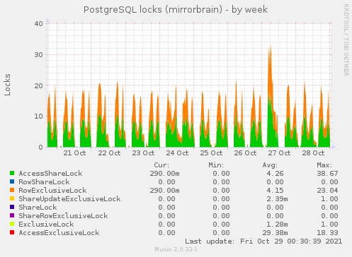Click the red AccessExclusiveLock color swatch
The image size is (352, 257).
(12, 232)
